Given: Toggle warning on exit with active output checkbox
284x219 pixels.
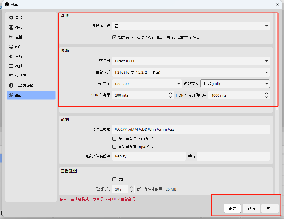Looking at the screenshot, I should (114, 37).
